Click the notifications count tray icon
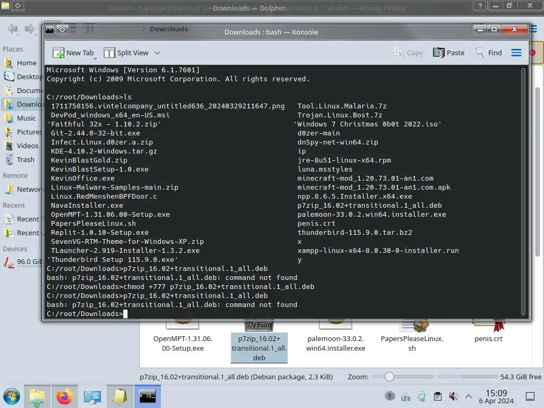The image size is (544, 408). click(389, 396)
